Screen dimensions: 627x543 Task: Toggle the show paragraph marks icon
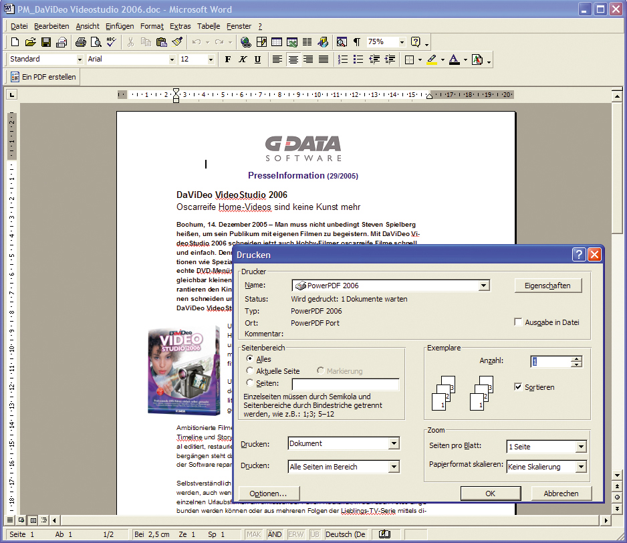click(x=357, y=41)
